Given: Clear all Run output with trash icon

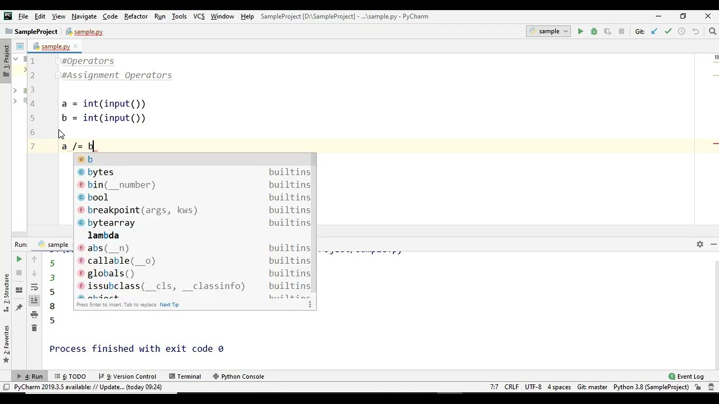Looking at the screenshot, I should [34, 328].
